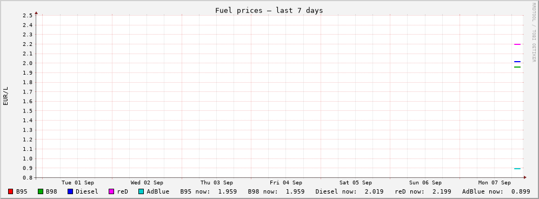Click the red B95 legend swatch
The image size is (539, 199).
tap(11, 191)
